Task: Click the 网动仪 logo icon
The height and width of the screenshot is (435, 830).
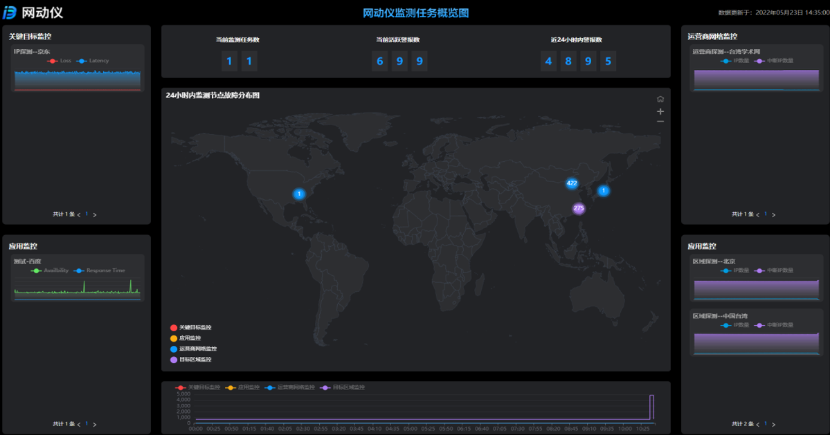Action: 10,12
